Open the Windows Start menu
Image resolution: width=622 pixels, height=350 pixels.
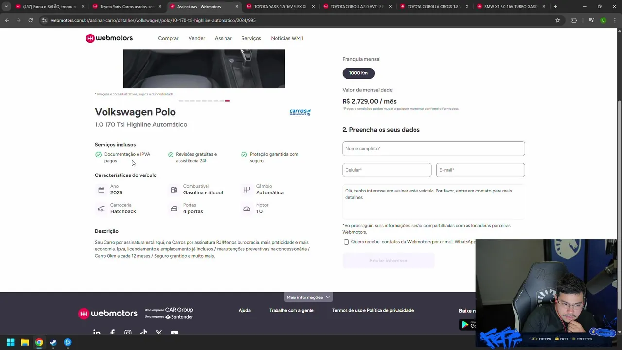click(10, 342)
